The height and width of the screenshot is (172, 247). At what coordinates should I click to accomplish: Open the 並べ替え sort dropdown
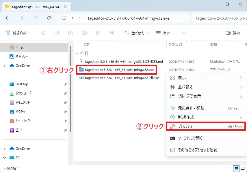[x=136, y=33]
